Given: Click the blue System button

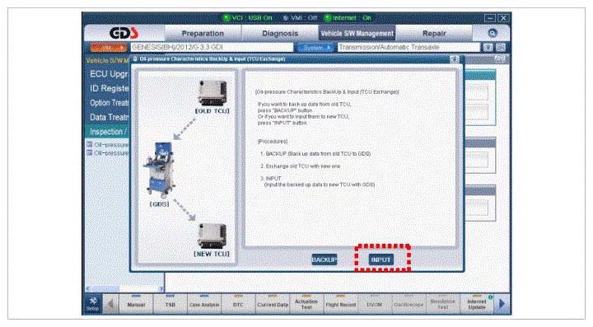Looking at the screenshot, I should tap(315, 48).
